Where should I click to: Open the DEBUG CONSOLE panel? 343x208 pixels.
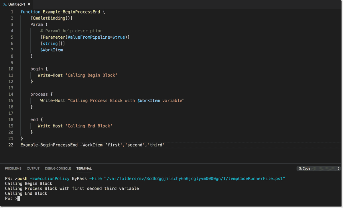click(x=58, y=168)
